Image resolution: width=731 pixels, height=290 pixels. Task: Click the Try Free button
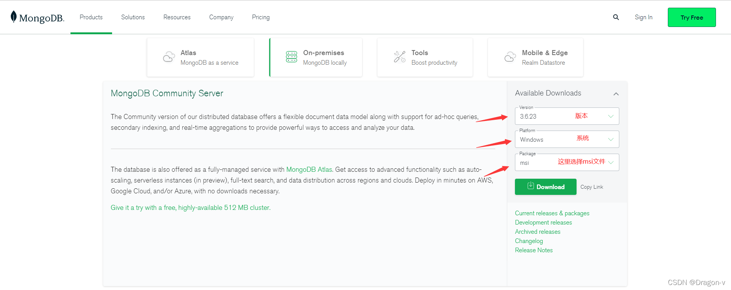point(692,17)
